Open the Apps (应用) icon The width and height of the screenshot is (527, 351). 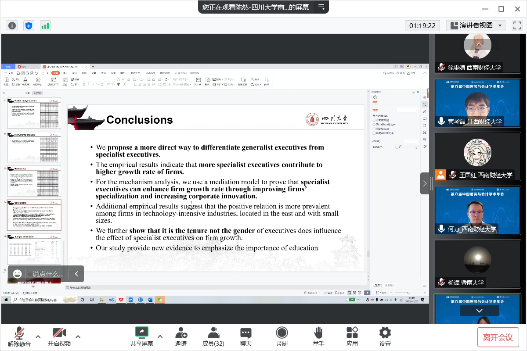point(352,337)
